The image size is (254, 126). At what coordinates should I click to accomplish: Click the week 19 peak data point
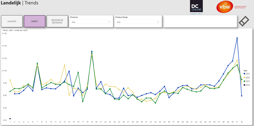pyautogui.click(x=92, y=52)
